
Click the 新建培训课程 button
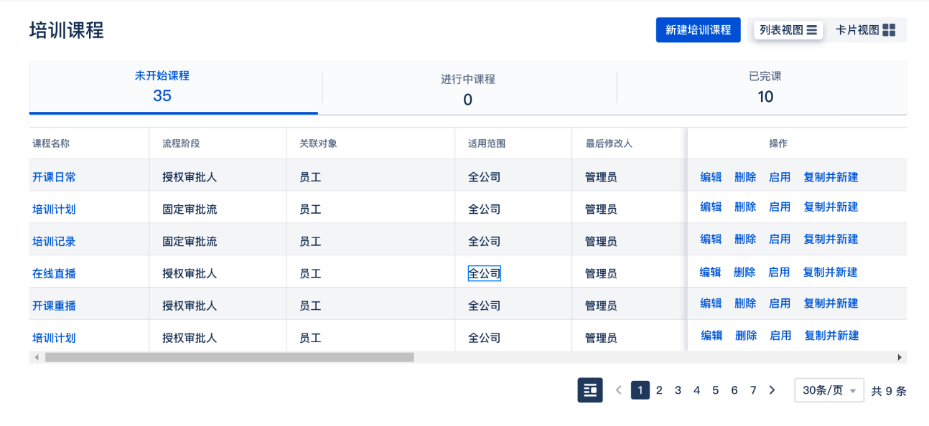698,30
